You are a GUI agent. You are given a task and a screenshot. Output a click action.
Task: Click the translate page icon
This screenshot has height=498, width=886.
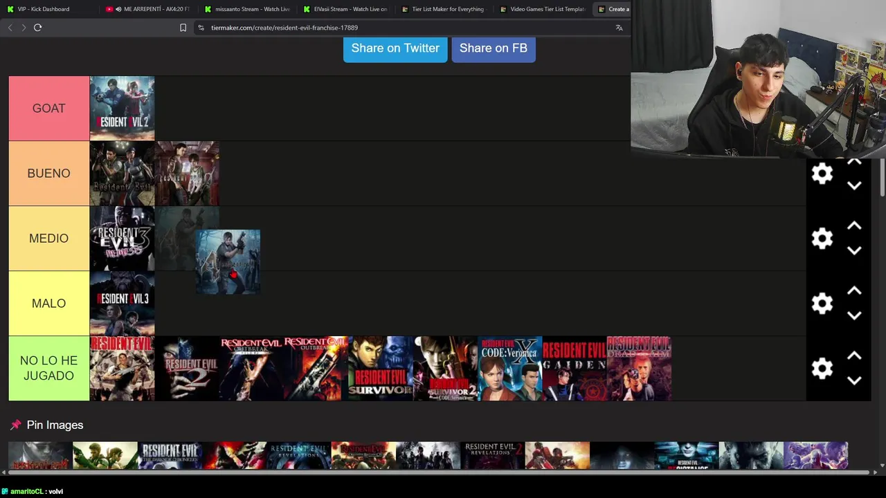point(619,28)
